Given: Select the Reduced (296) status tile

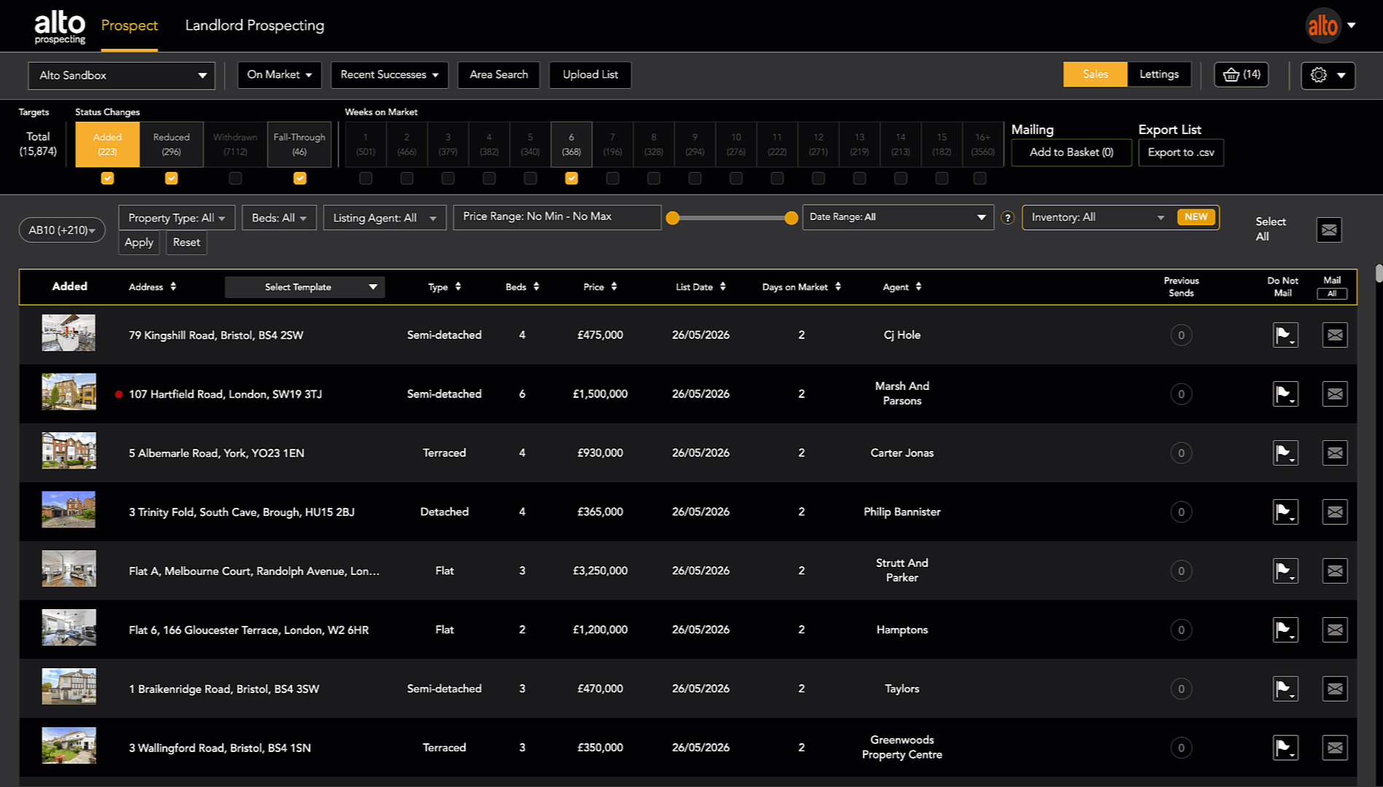Looking at the screenshot, I should [x=171, y=144].
